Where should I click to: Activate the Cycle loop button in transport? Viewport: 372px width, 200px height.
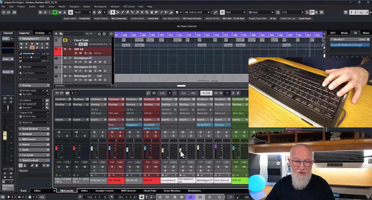click(190, 197)
